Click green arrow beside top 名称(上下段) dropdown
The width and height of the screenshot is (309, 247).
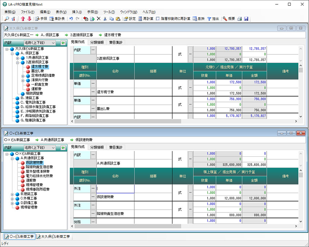pos(63,43)
